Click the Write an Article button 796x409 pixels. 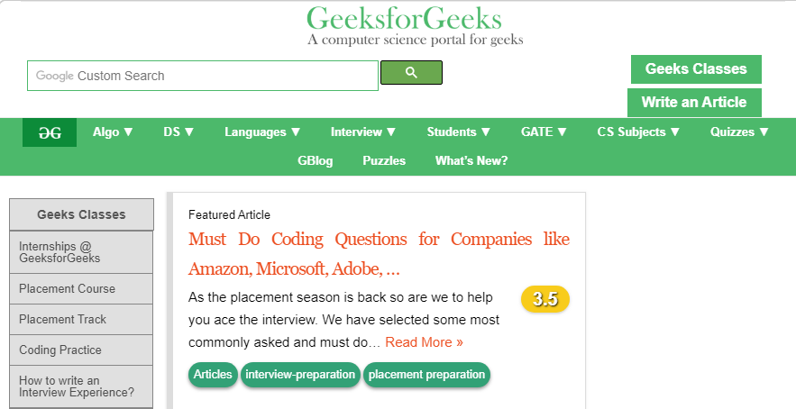pyautogui.click(x=694, y=102)
